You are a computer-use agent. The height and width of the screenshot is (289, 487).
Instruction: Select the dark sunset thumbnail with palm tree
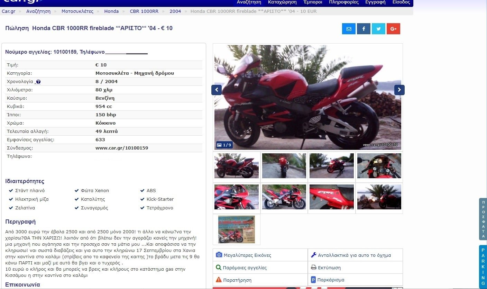point(379,197)
